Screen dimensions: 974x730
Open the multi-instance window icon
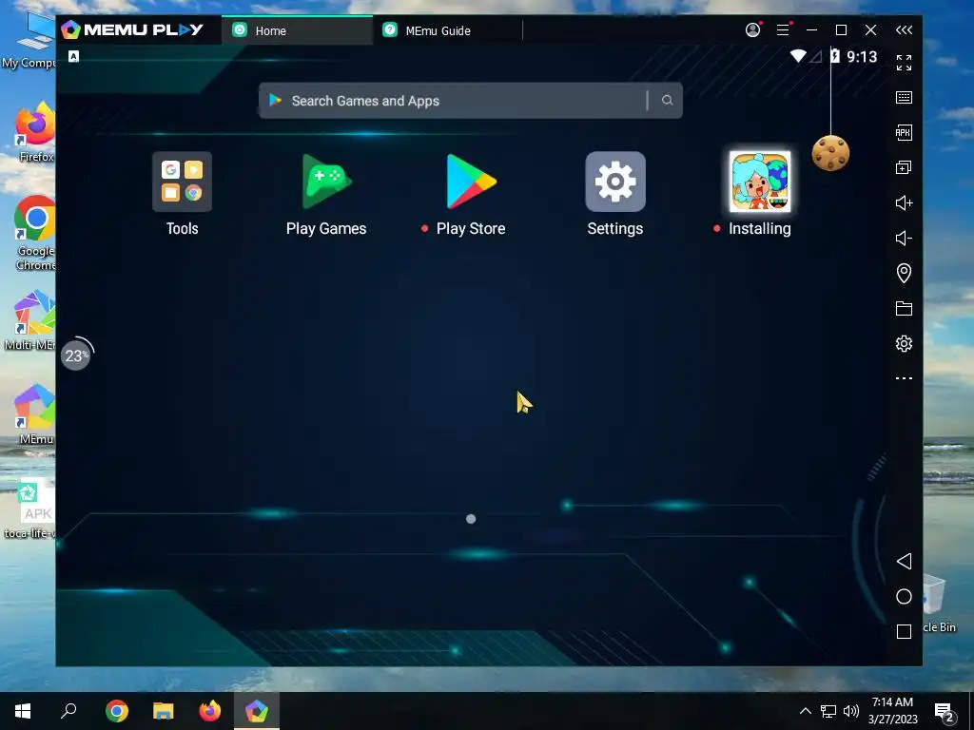(x=904, y=167)
